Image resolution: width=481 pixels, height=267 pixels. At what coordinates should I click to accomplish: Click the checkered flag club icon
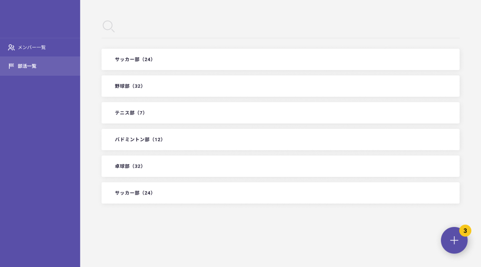pyautogui.click(x=11, y=66)
